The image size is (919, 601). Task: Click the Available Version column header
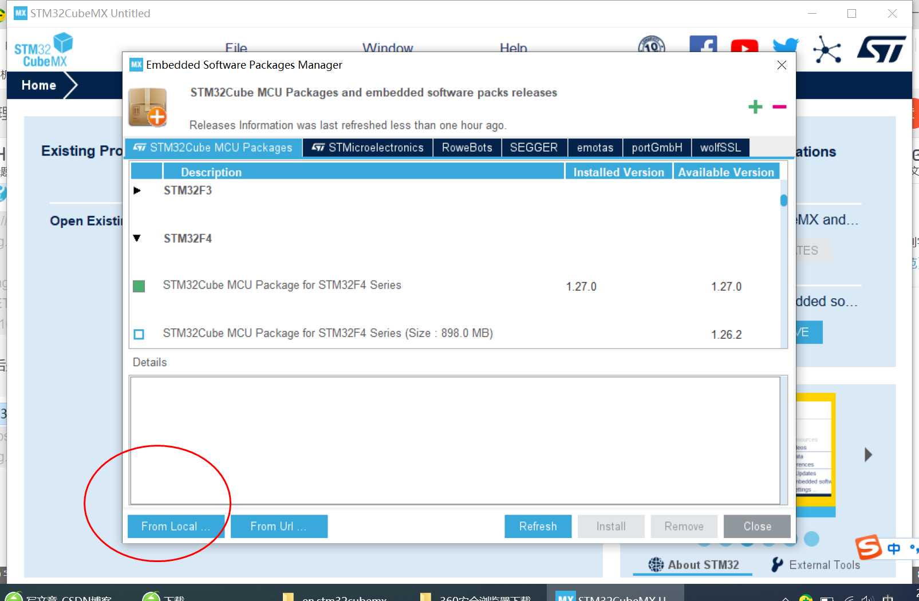tap(726, 172)
